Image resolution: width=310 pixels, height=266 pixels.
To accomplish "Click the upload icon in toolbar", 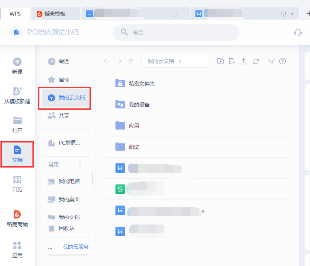I will click(244, 61).
